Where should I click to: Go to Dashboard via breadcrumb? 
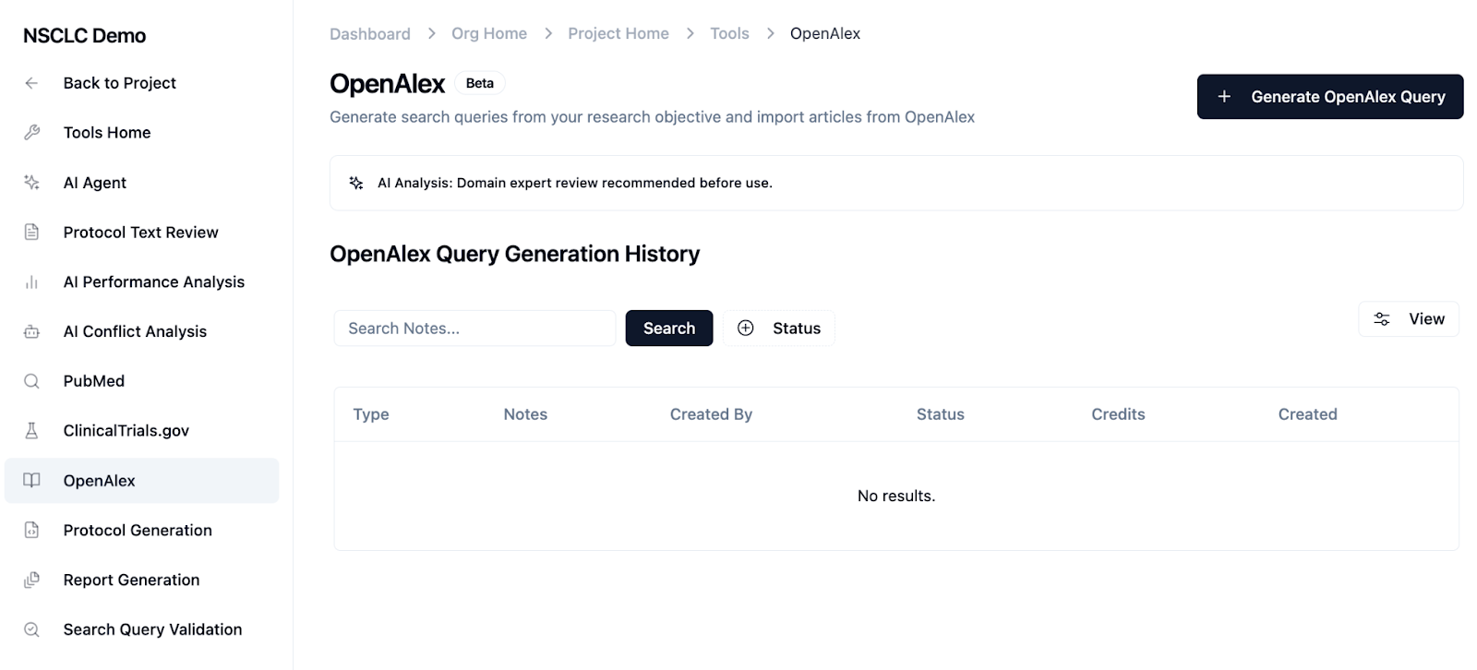369,34
